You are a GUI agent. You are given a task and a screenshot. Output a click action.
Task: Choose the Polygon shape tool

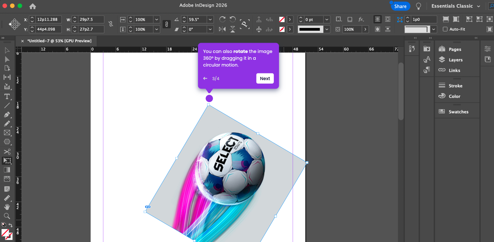coord(7,142)
